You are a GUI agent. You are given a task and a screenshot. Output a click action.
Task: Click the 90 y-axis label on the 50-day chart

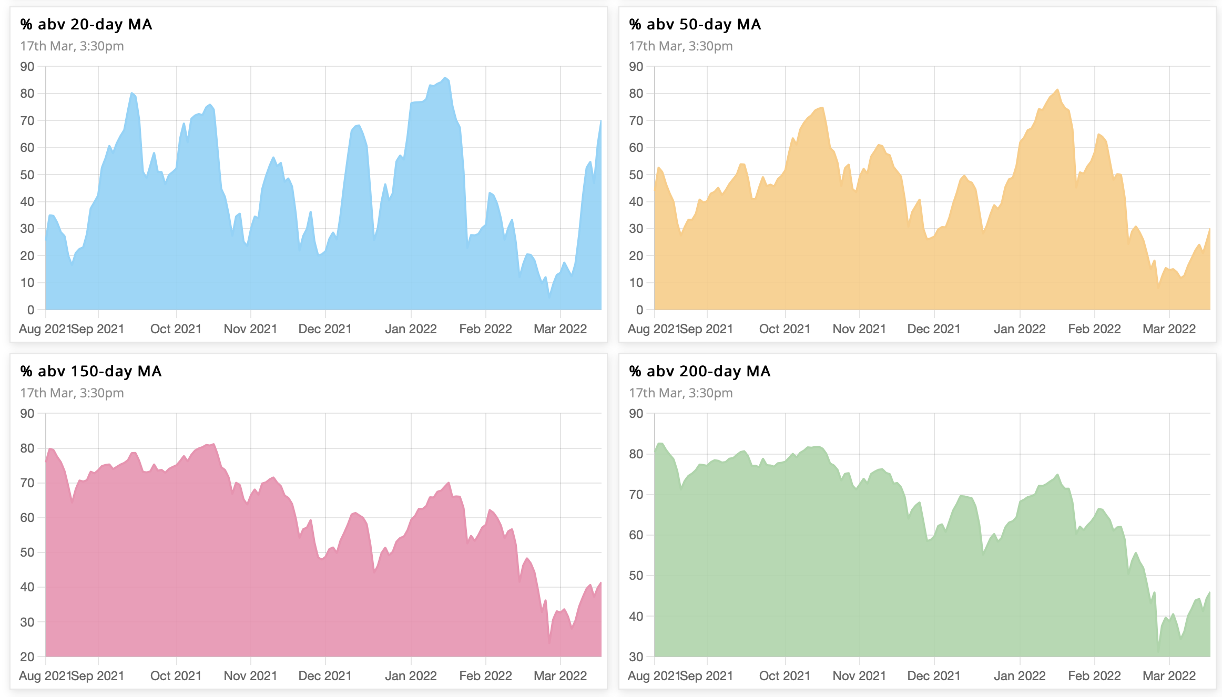[x=636, y=67]
